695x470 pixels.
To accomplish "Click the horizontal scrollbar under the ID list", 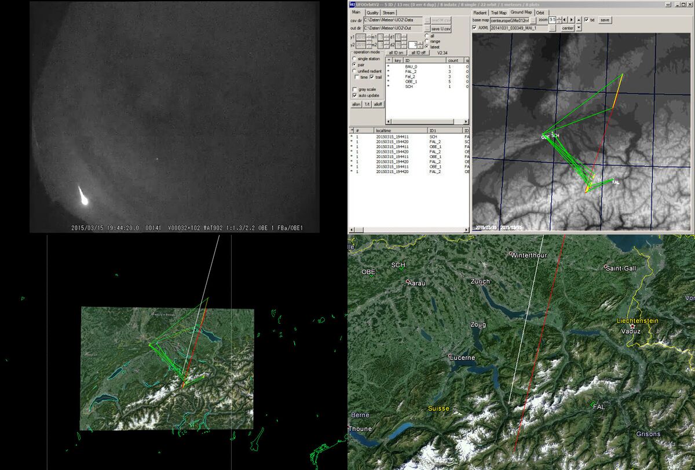I will 422,122.
